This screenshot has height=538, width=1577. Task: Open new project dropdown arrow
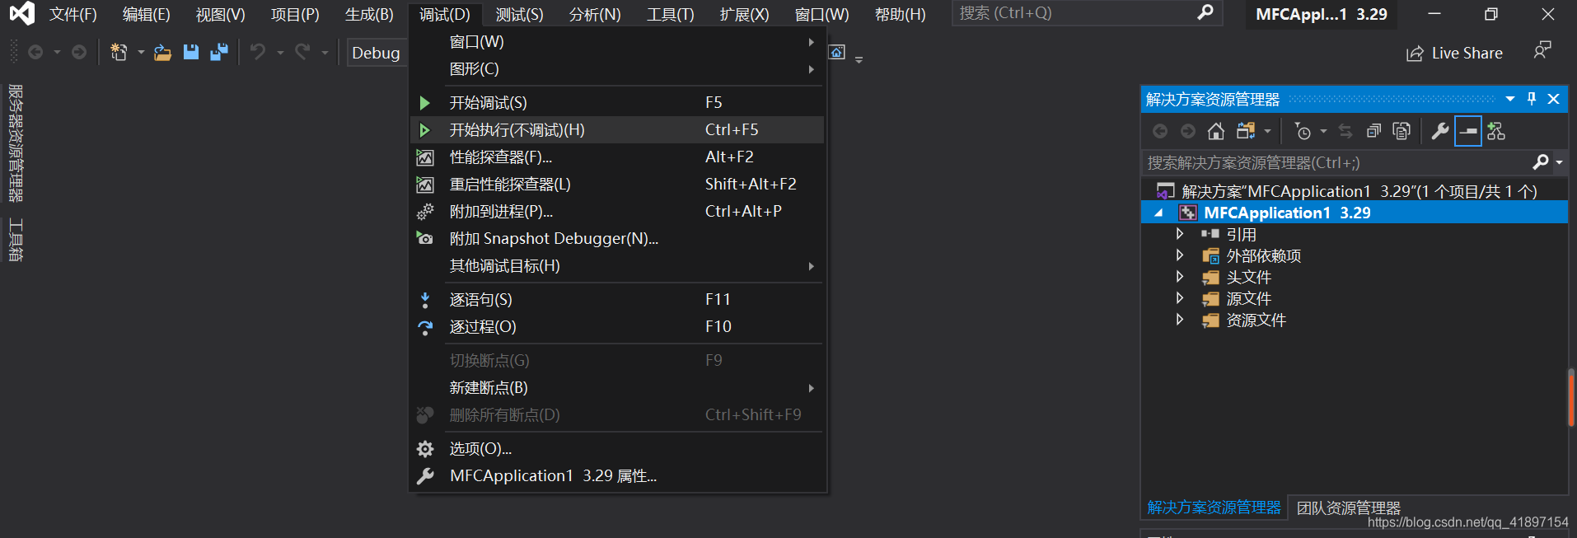(141, 53)
